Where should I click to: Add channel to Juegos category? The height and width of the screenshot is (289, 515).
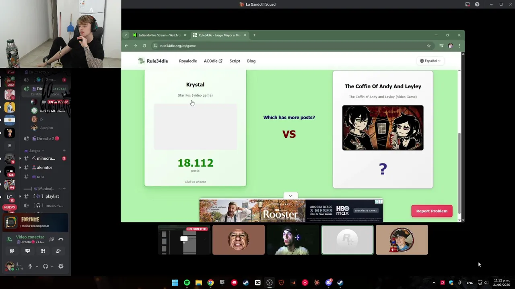click(64, 151)
